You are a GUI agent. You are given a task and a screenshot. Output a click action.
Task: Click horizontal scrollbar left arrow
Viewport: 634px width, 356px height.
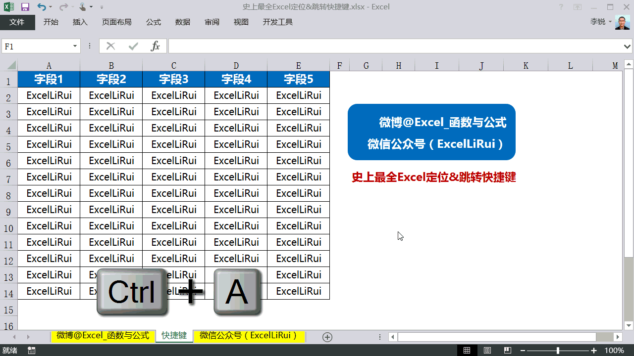tap(393, 337)
